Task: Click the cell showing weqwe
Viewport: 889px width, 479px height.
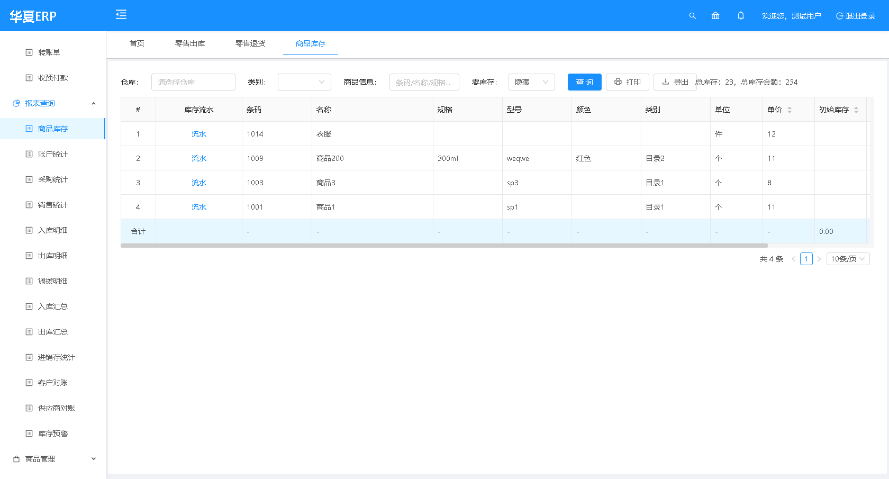Action: (537, 158)
